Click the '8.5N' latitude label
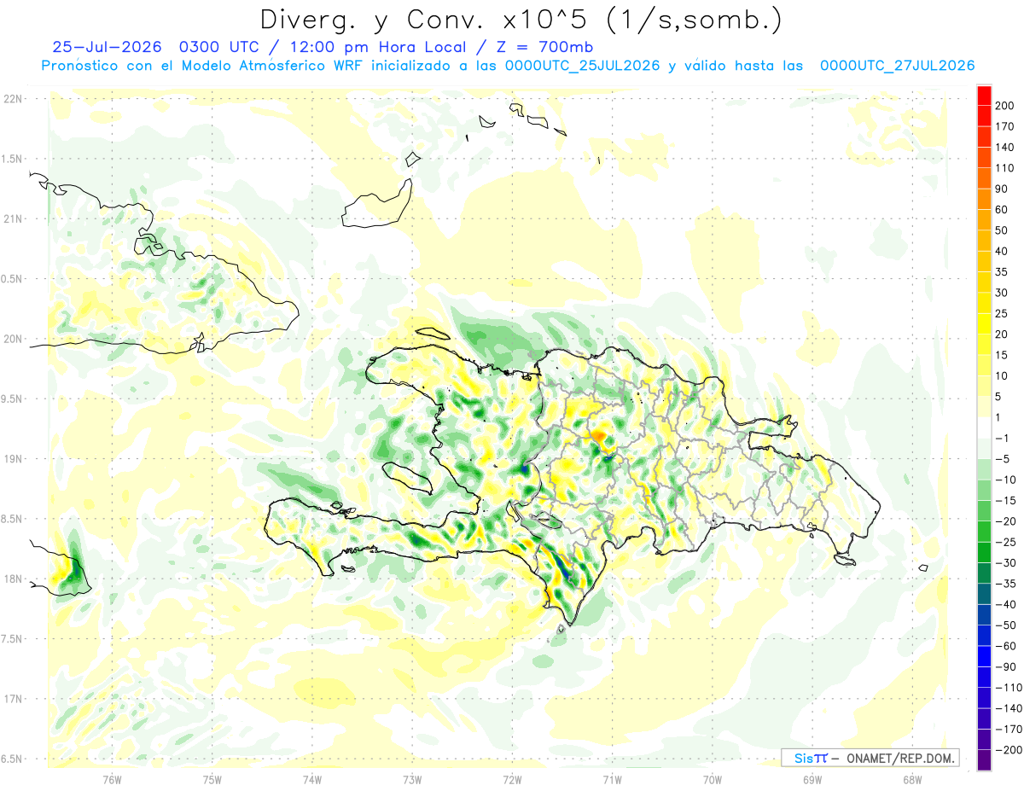 pyautogui.click(x=13, y=519)
